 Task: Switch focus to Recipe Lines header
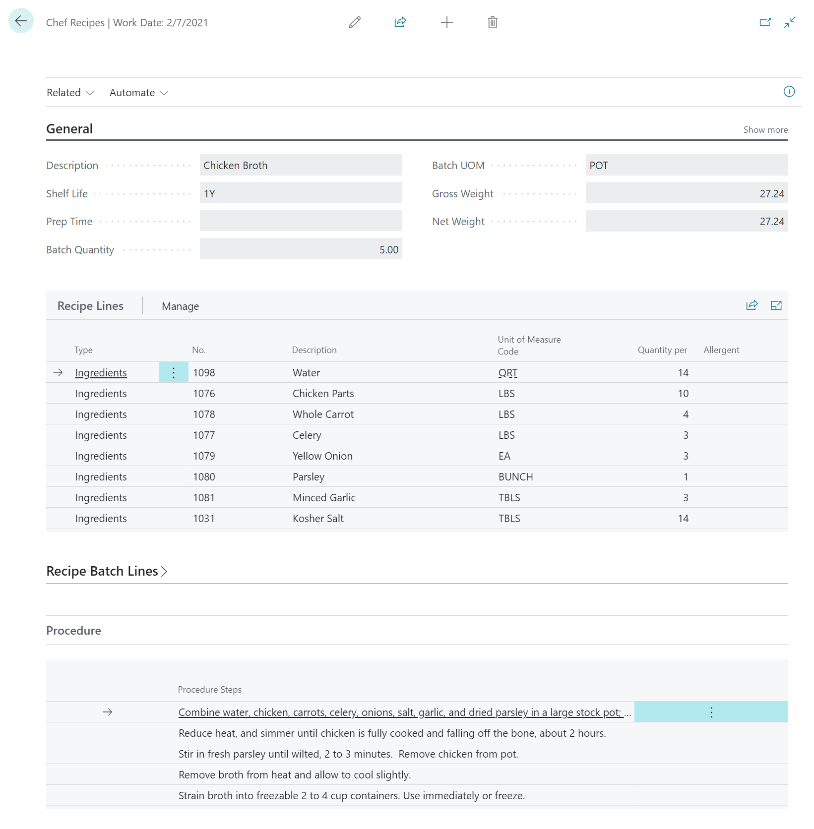[90, 305]
